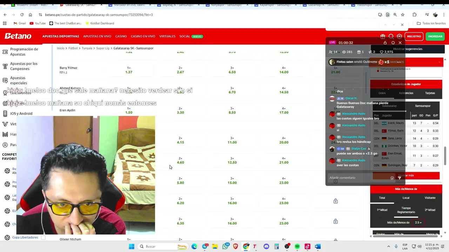Reload the page with the browser refresh icon

[x=22, y=15]
